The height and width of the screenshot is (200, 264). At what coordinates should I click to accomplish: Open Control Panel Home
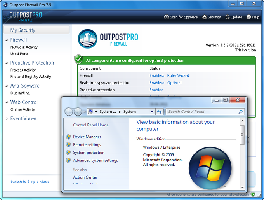[91, 125]
